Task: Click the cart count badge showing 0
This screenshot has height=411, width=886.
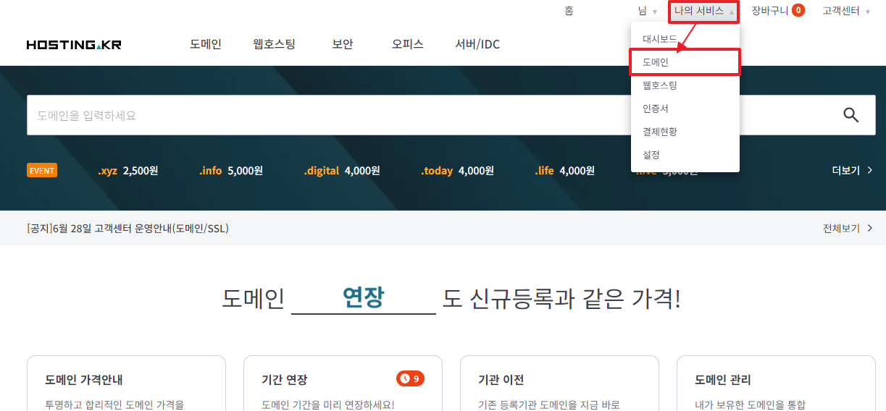Action: pos(798,11)
